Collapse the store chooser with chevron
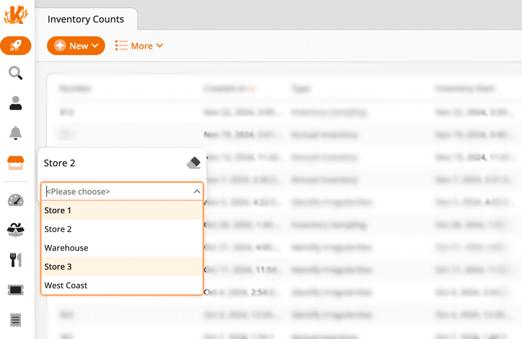This screenshot has height=339, width=522. (x=197, y=192)
